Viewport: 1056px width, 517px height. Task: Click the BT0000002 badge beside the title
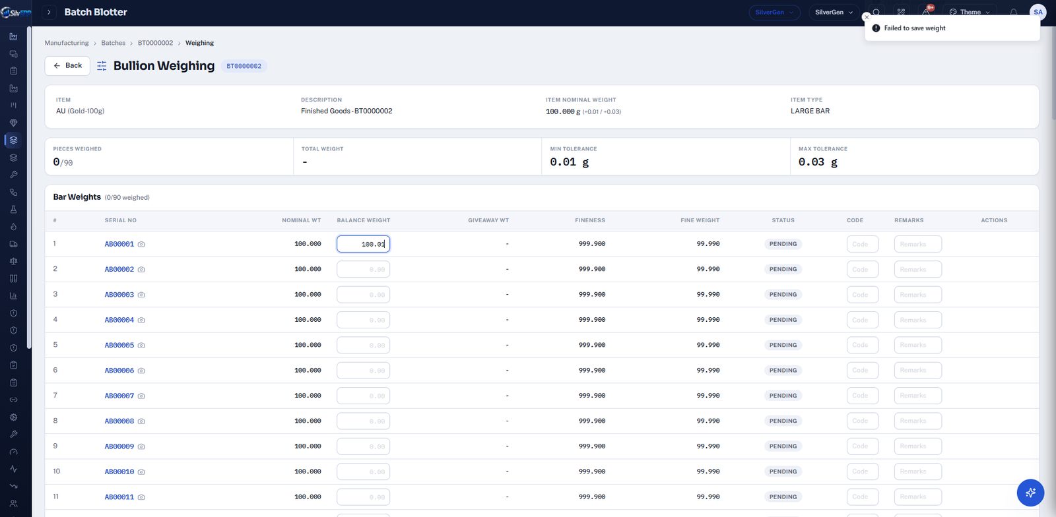tap(244, 66)
